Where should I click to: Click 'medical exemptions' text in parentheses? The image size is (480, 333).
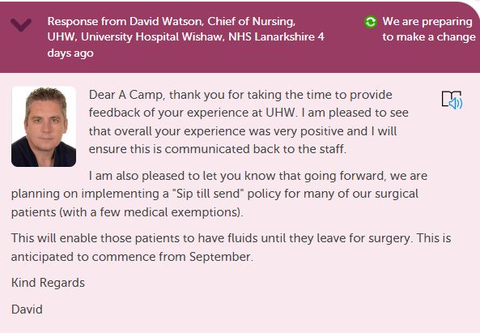(182, 212)
